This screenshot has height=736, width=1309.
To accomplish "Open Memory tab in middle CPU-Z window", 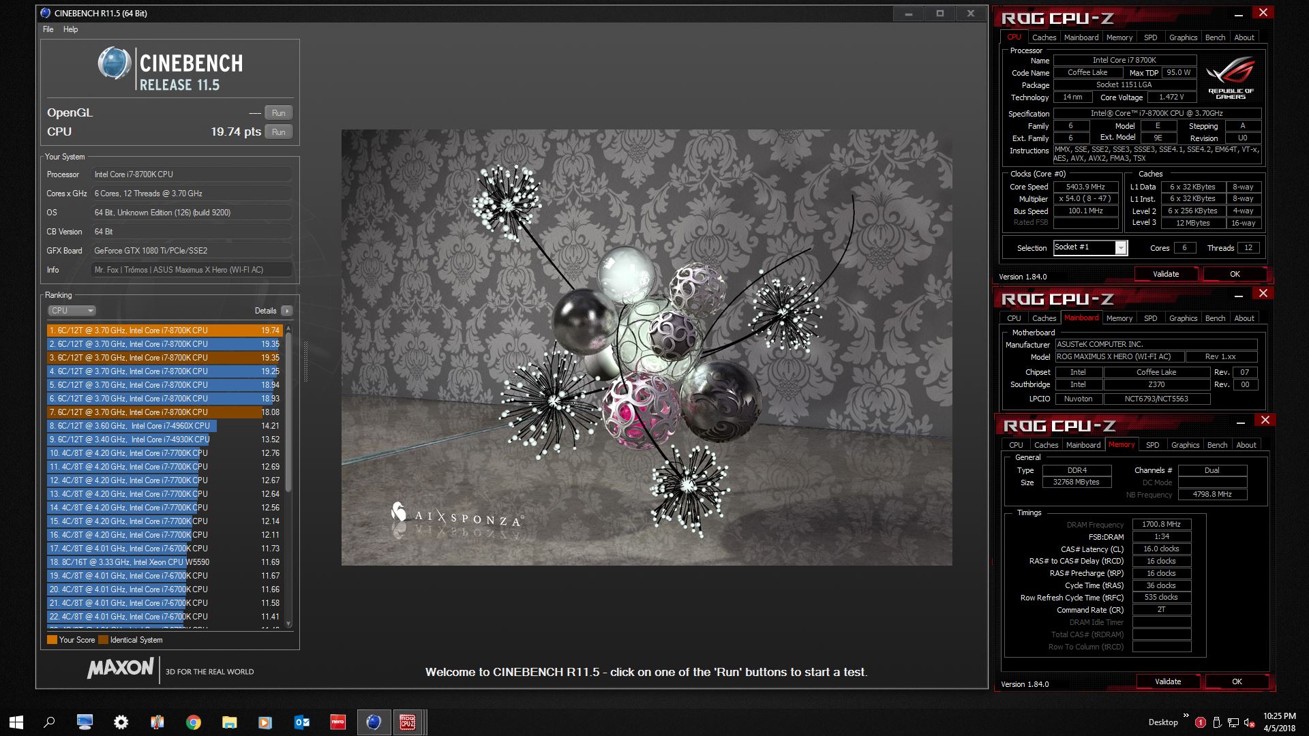I will (1119, 318).
